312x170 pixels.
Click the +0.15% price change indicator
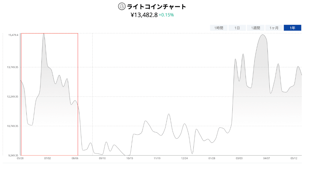coord(166,15)
